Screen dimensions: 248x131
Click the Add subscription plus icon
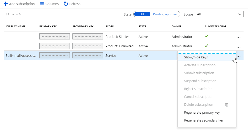tap(6, 4)
